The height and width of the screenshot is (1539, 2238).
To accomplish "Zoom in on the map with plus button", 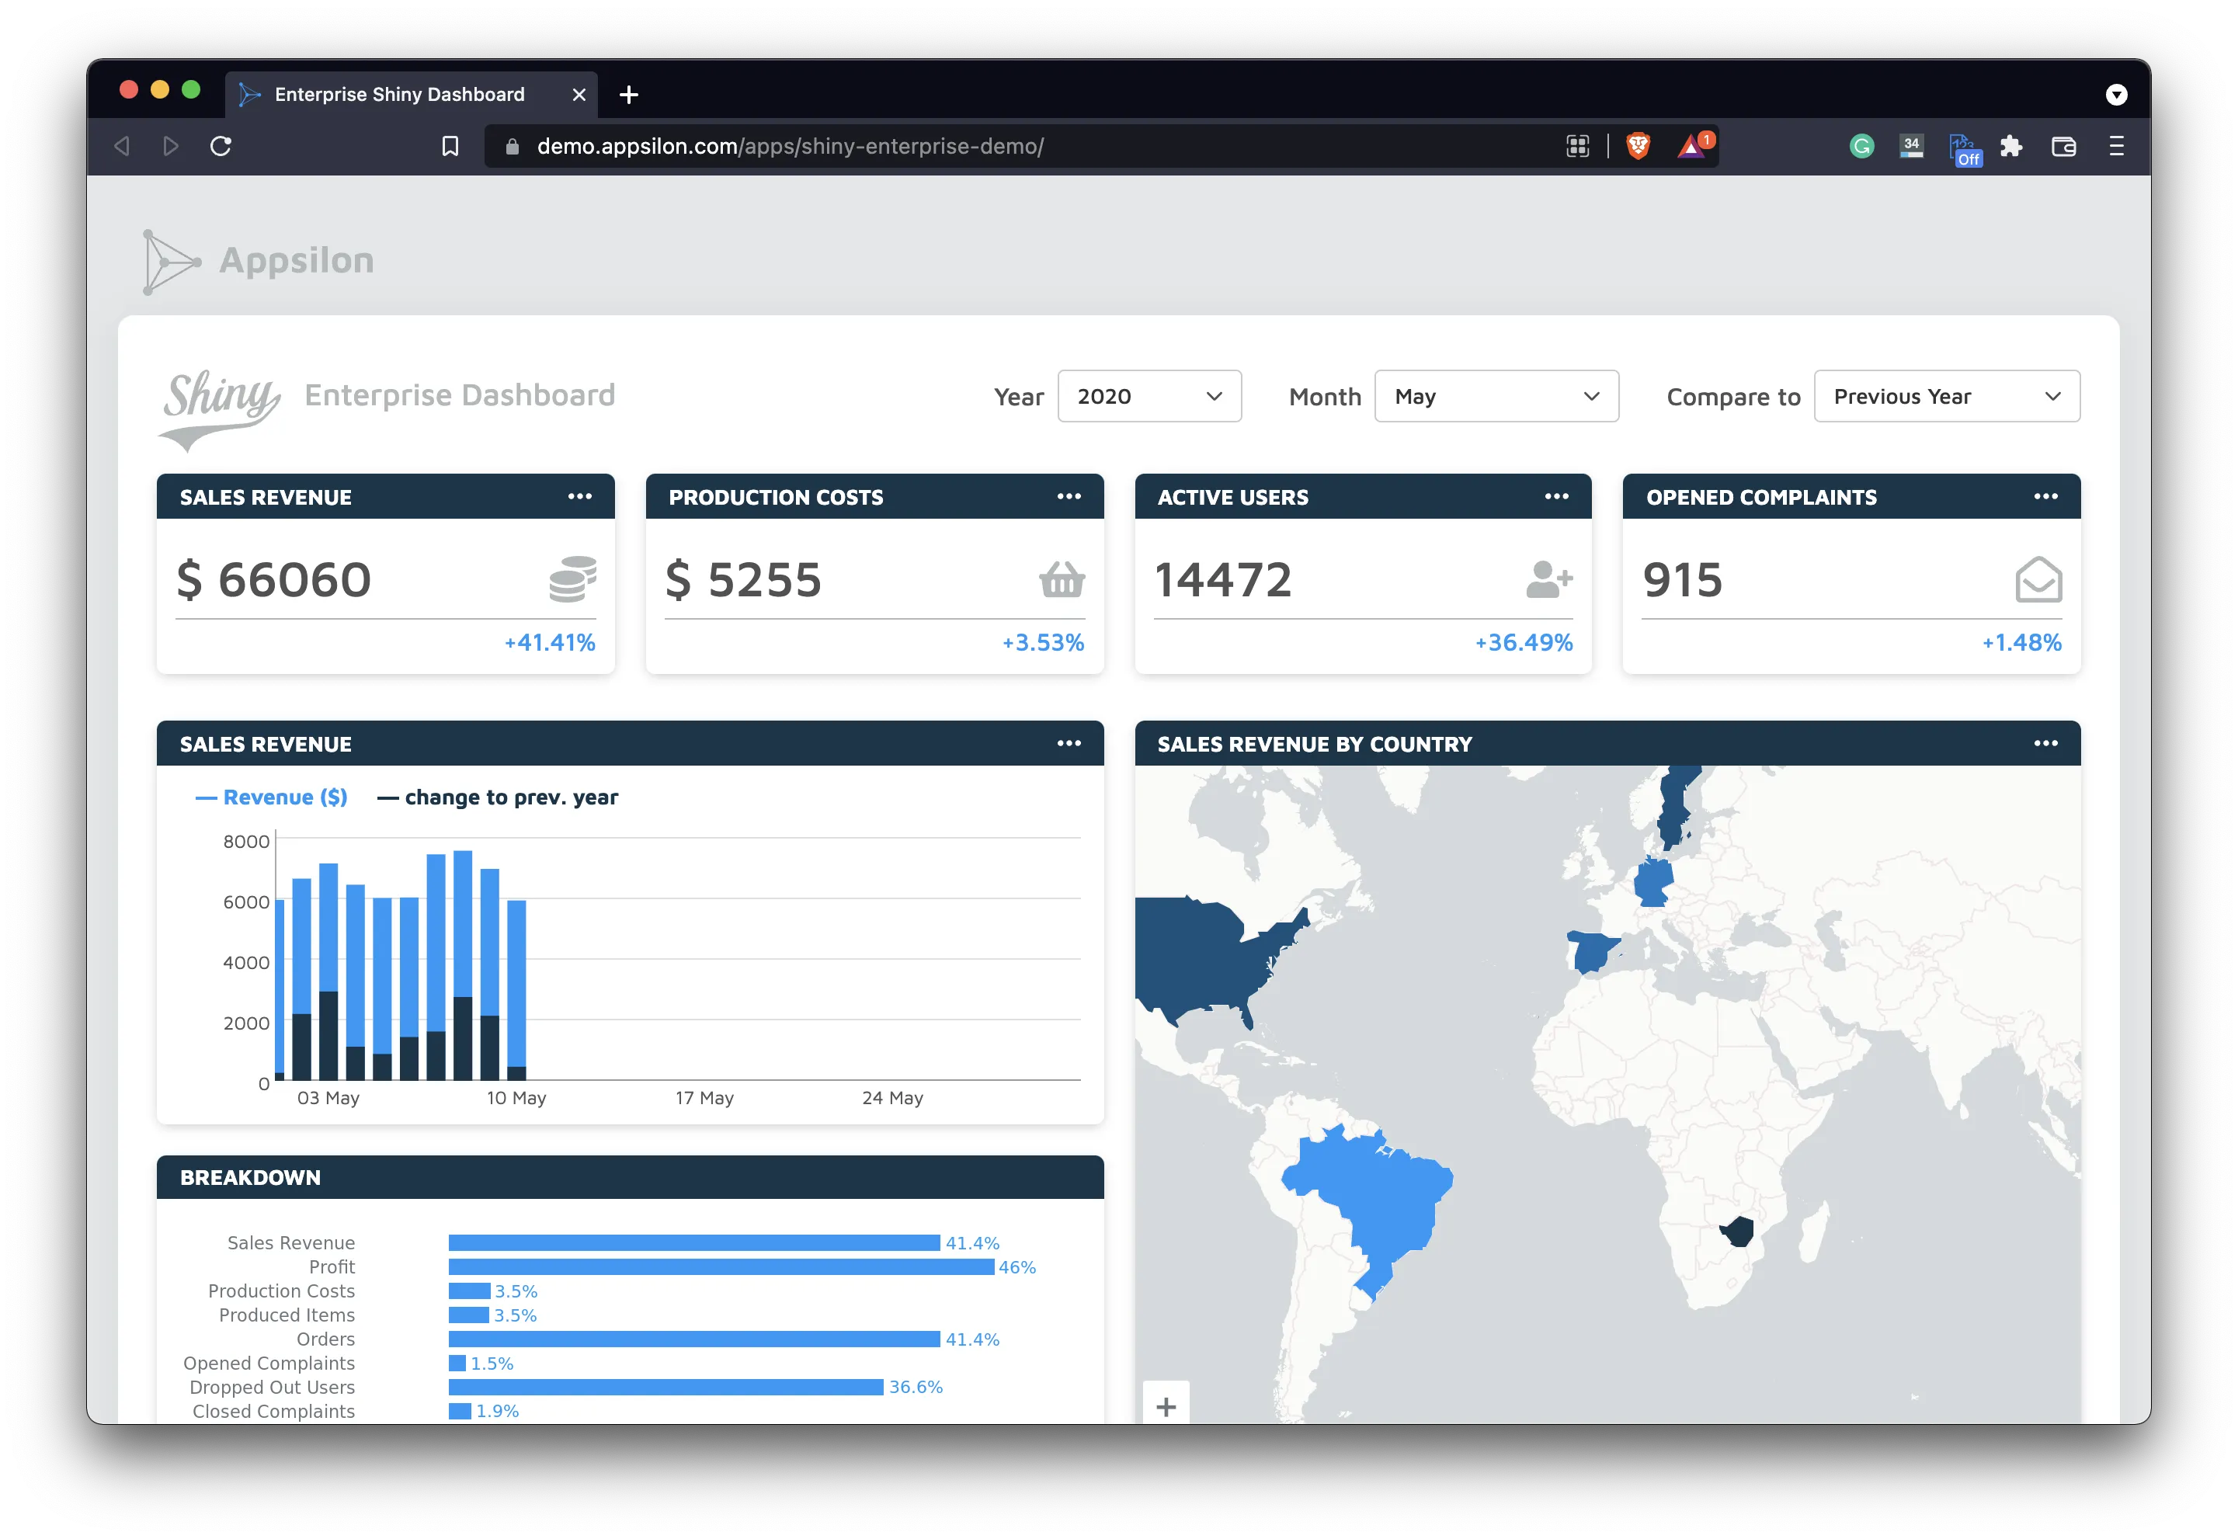I will pyautogui.click(x=1165, y=1406).
